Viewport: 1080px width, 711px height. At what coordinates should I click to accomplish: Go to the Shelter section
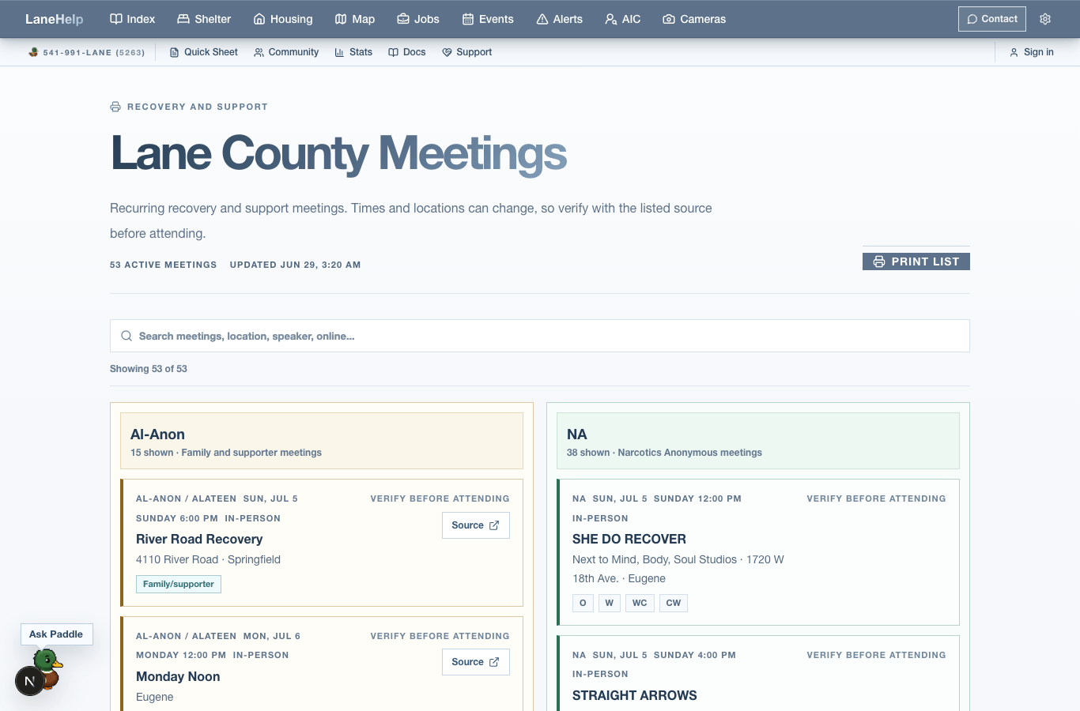pyautogui.click(x=204, y=19)
